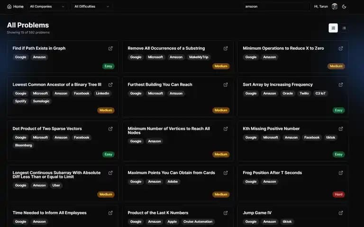Click Easy badge on Find if Path Exists card

(x=108, y=66)
